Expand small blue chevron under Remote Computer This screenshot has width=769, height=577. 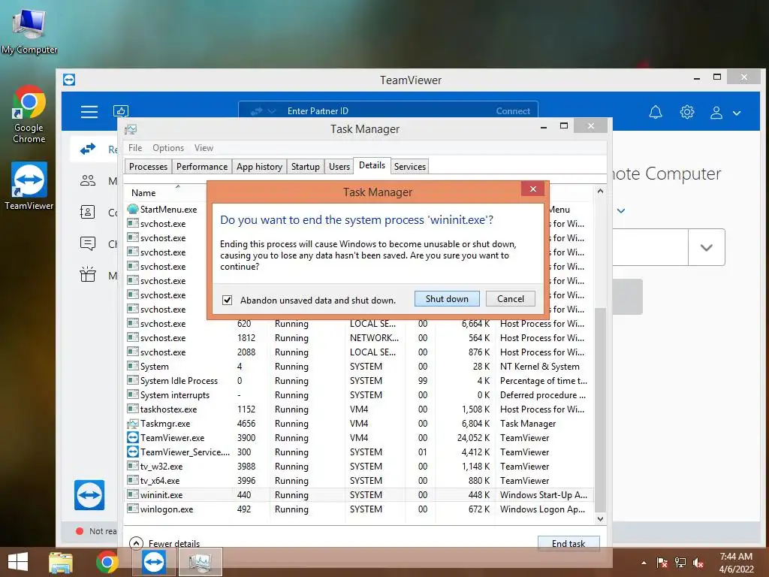point(621,210)
